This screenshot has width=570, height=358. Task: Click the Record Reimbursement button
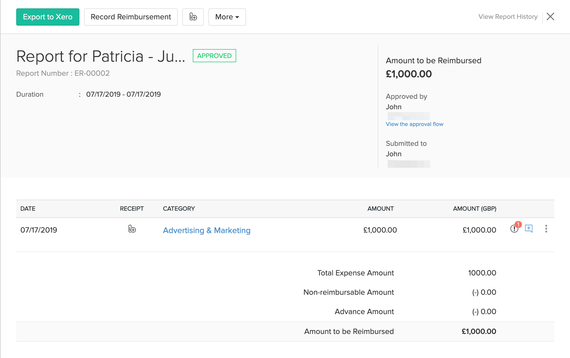(131, 17)
